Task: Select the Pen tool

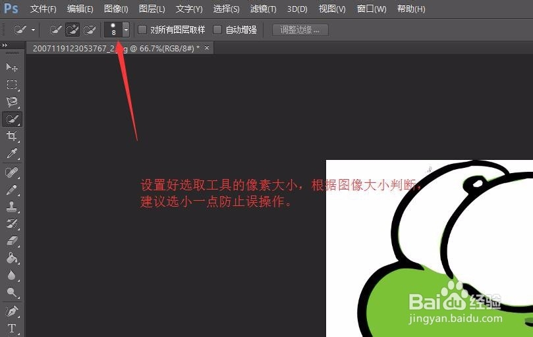Action: pyautogui.click(x=12, y=311)
